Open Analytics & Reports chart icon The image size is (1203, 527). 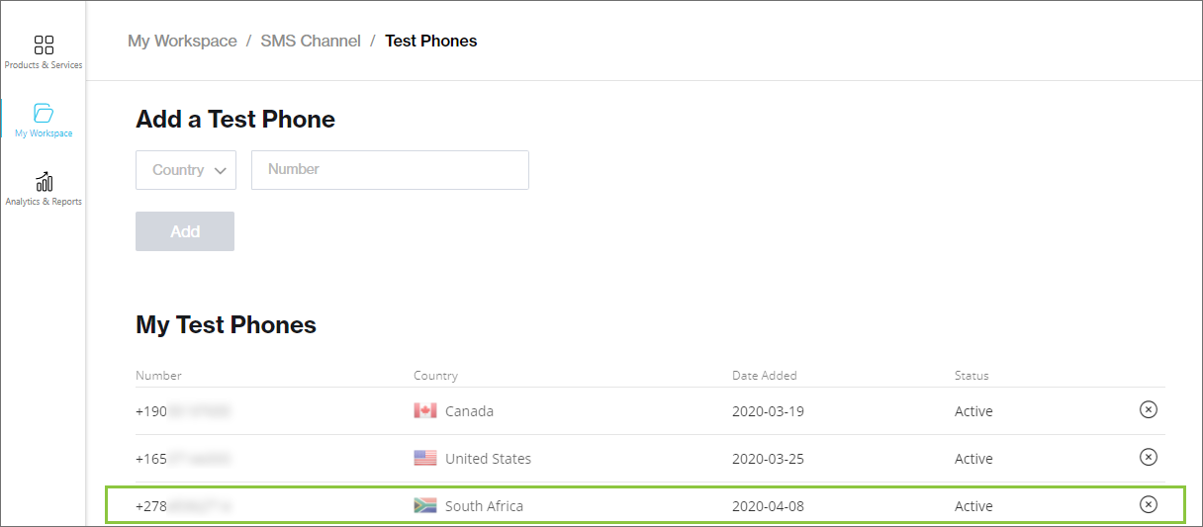tap(44, 182)
